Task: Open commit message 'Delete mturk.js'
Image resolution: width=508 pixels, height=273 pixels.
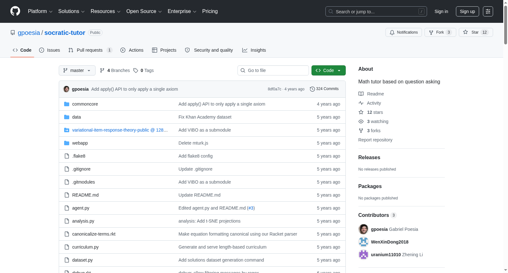Action: pyautogui.click(x=193, y=143)
